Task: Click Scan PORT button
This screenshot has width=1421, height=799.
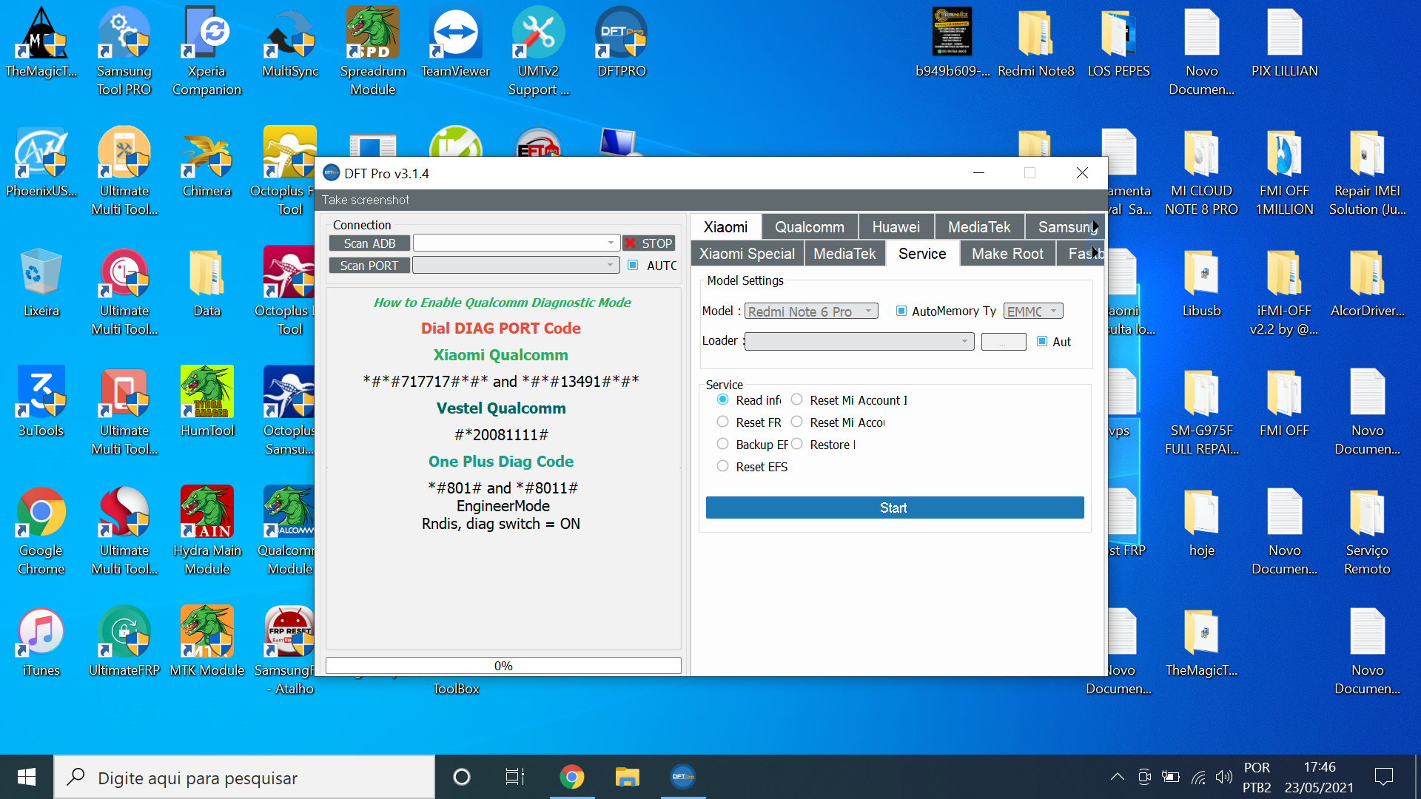Action: click(x=369, y=266)
